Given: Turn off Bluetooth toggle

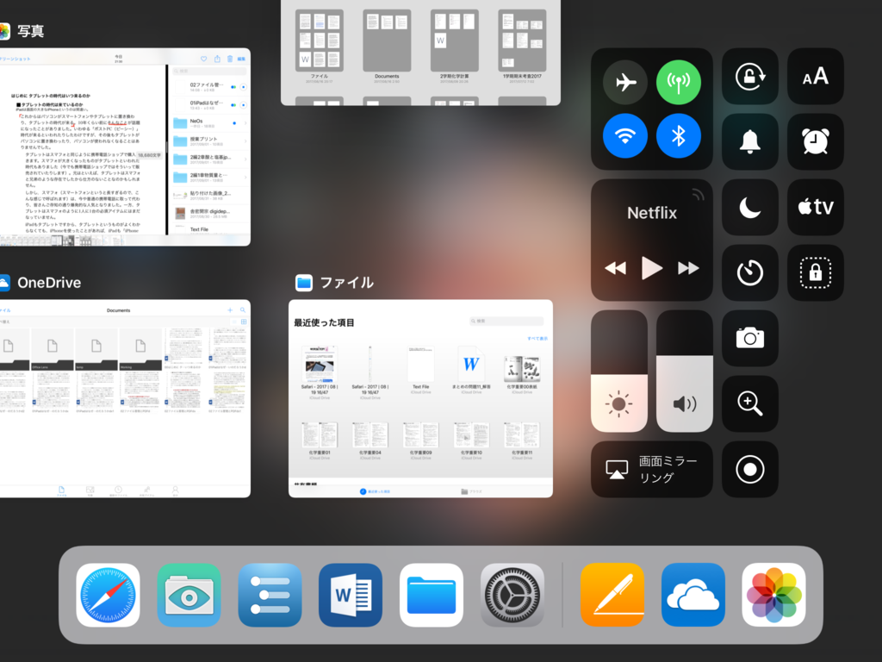Looking at the screenshot, I should click(x=679, y=135).
